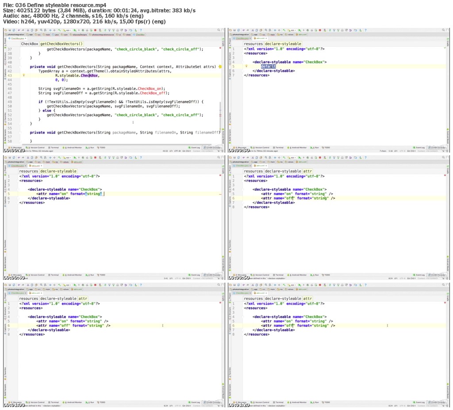Viewport: 453px width, 410px height.
Task: Open the Help question mark in the 00:00:20 frame
Action: (x=141, y=30)
